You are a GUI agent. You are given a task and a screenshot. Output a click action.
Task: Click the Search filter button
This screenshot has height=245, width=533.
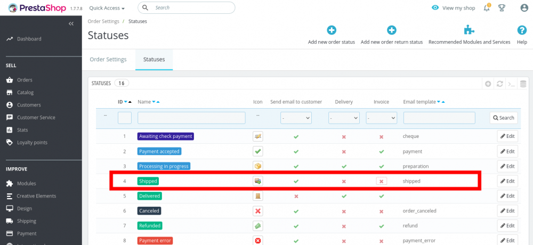click(x=504, y=118)
